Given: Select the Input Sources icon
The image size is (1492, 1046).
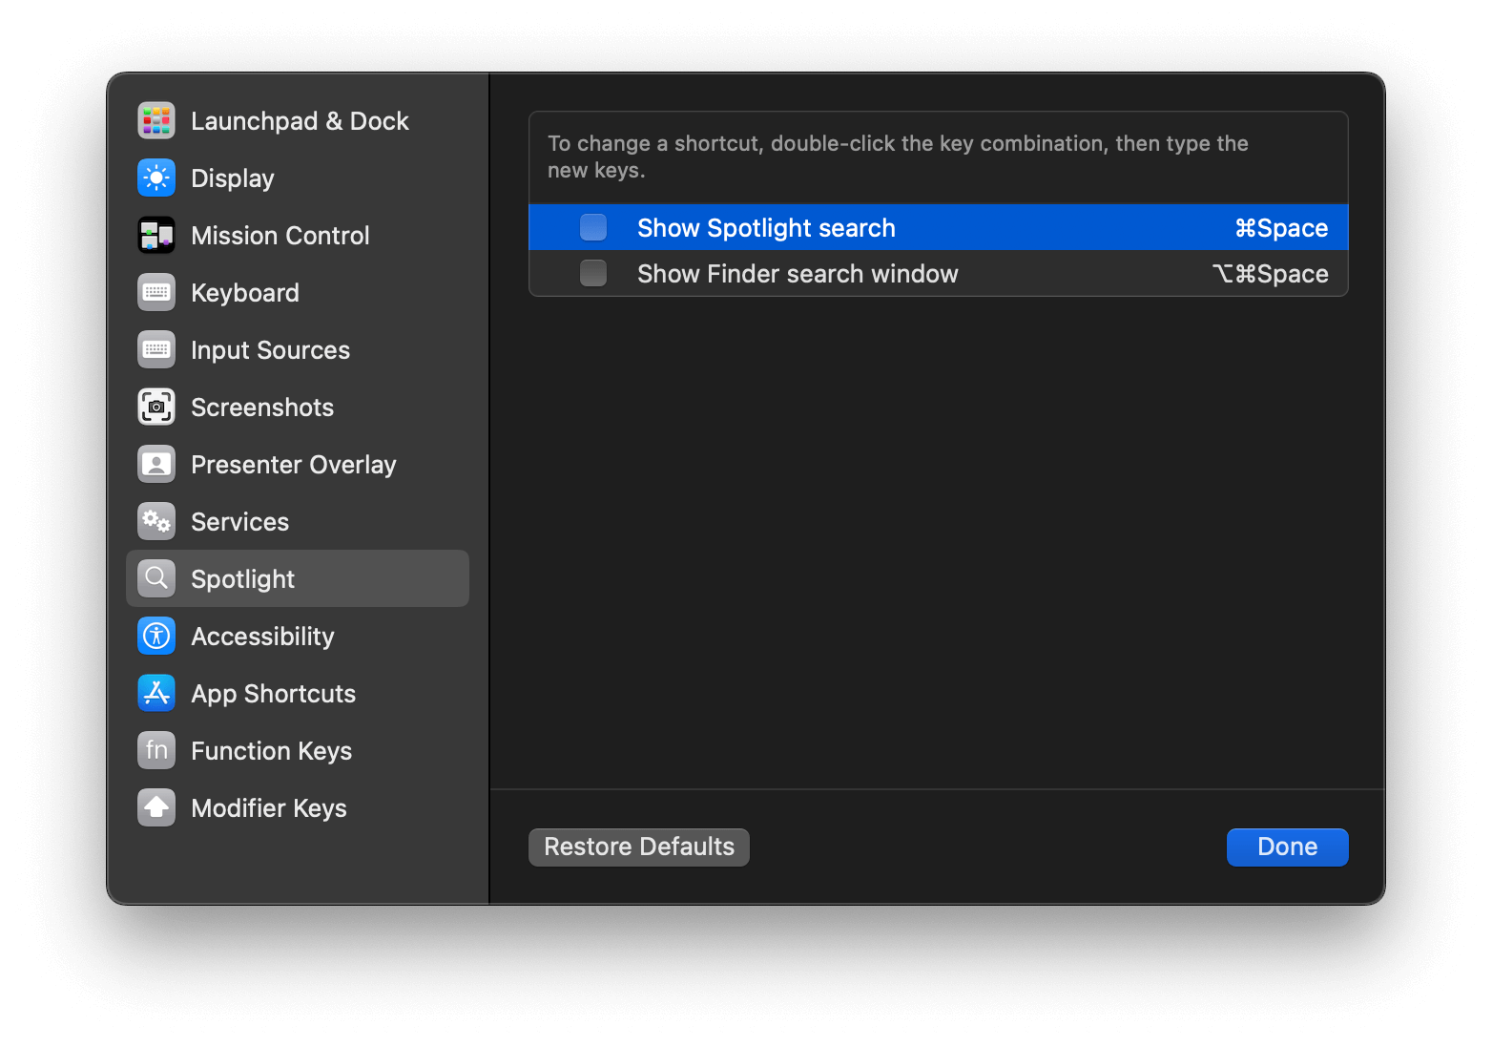Looking at the screenshot, I should [156, 349].
